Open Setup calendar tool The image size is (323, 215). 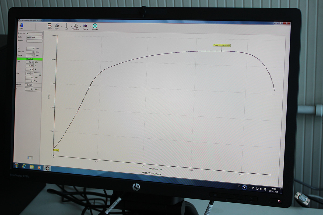(x=50, y=25)
